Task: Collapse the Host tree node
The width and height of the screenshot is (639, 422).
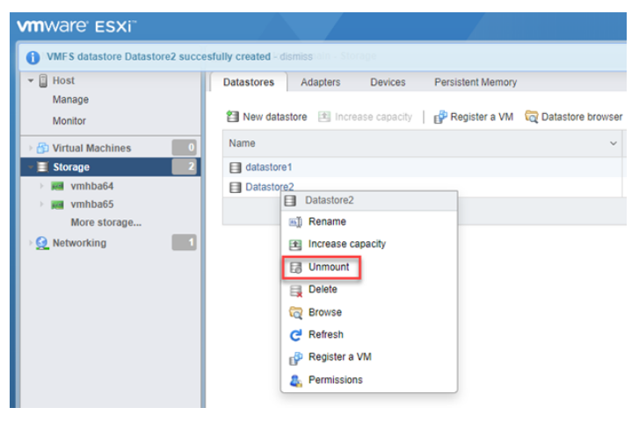Action: click(x=31, y=81)
